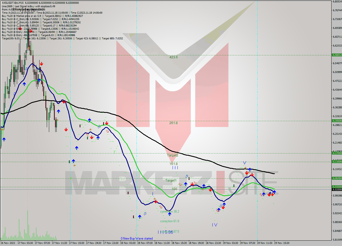Click the '18 Nov 03:30' time axis label
342x246 pixels.
click(128, 243)
